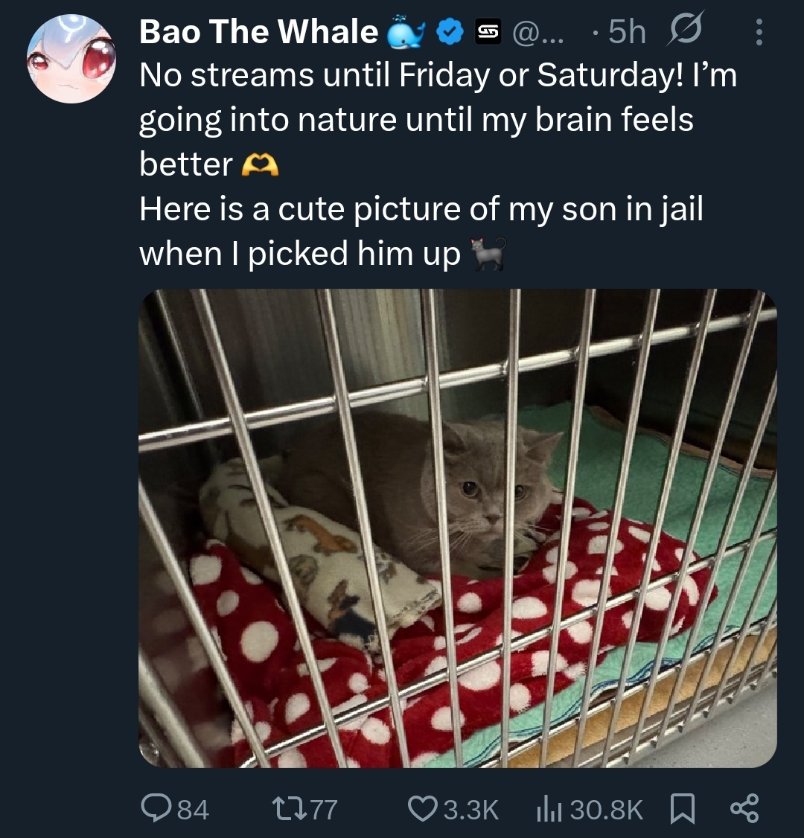The width and height of the screenshot is (804, 838).
Task: Open the three-dot more options menu
Action: click(x=759, y=32)
